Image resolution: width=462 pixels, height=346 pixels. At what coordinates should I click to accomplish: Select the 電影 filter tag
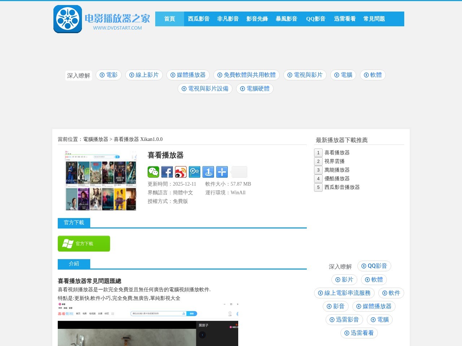pos(108,75)
